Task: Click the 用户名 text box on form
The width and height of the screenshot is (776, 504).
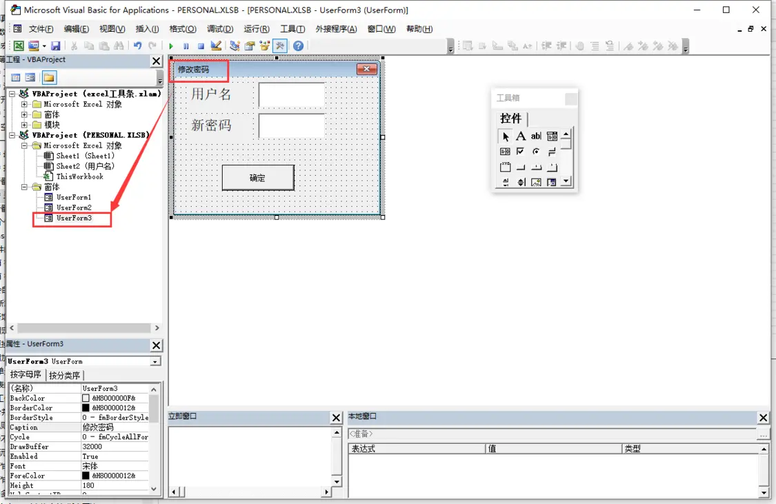Action: click(292, 95)
